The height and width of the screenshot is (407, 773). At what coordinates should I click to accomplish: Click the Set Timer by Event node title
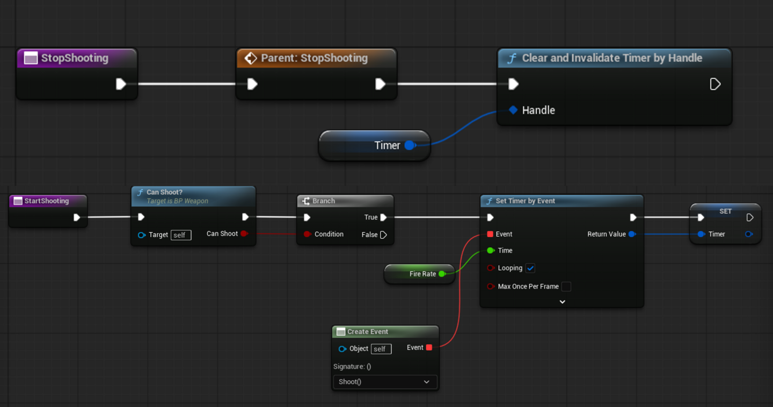click(526, 201)
